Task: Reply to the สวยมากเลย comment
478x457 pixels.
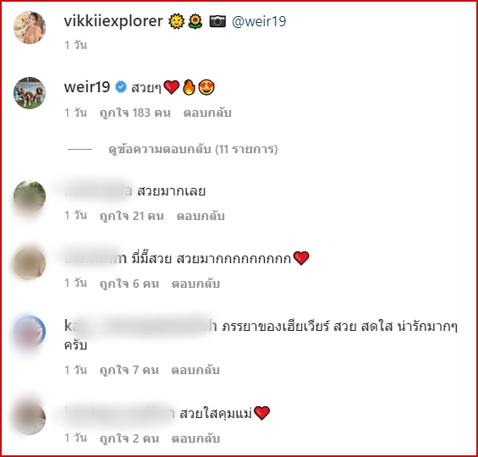Action: [201, 216]
